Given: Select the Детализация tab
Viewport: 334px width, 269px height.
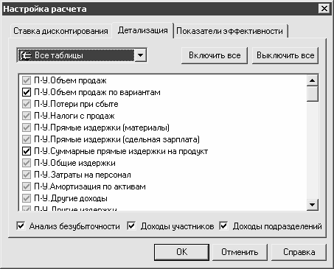Looking at the screenshot, I should tap(142, 30).
